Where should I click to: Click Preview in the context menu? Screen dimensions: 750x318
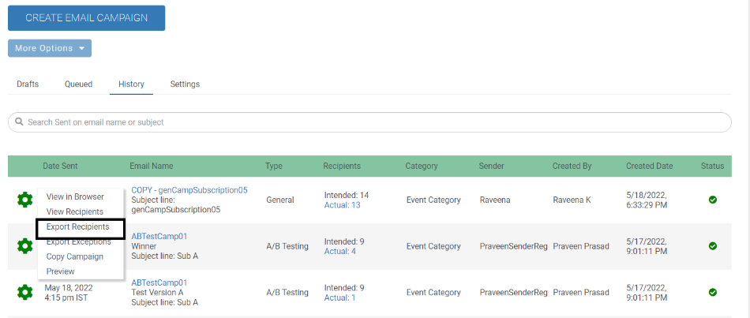click(60, 271)
